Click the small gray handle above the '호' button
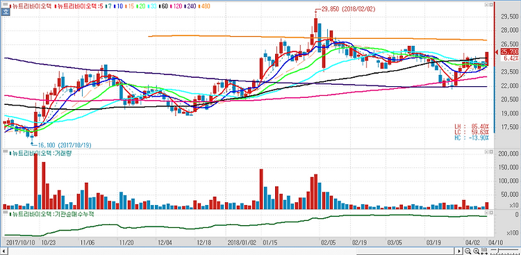 coord(6,4)
